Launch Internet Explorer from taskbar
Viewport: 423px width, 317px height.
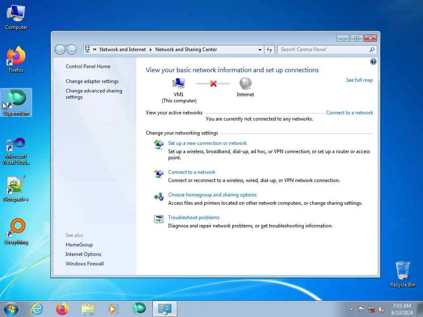[x=37, y=309]
